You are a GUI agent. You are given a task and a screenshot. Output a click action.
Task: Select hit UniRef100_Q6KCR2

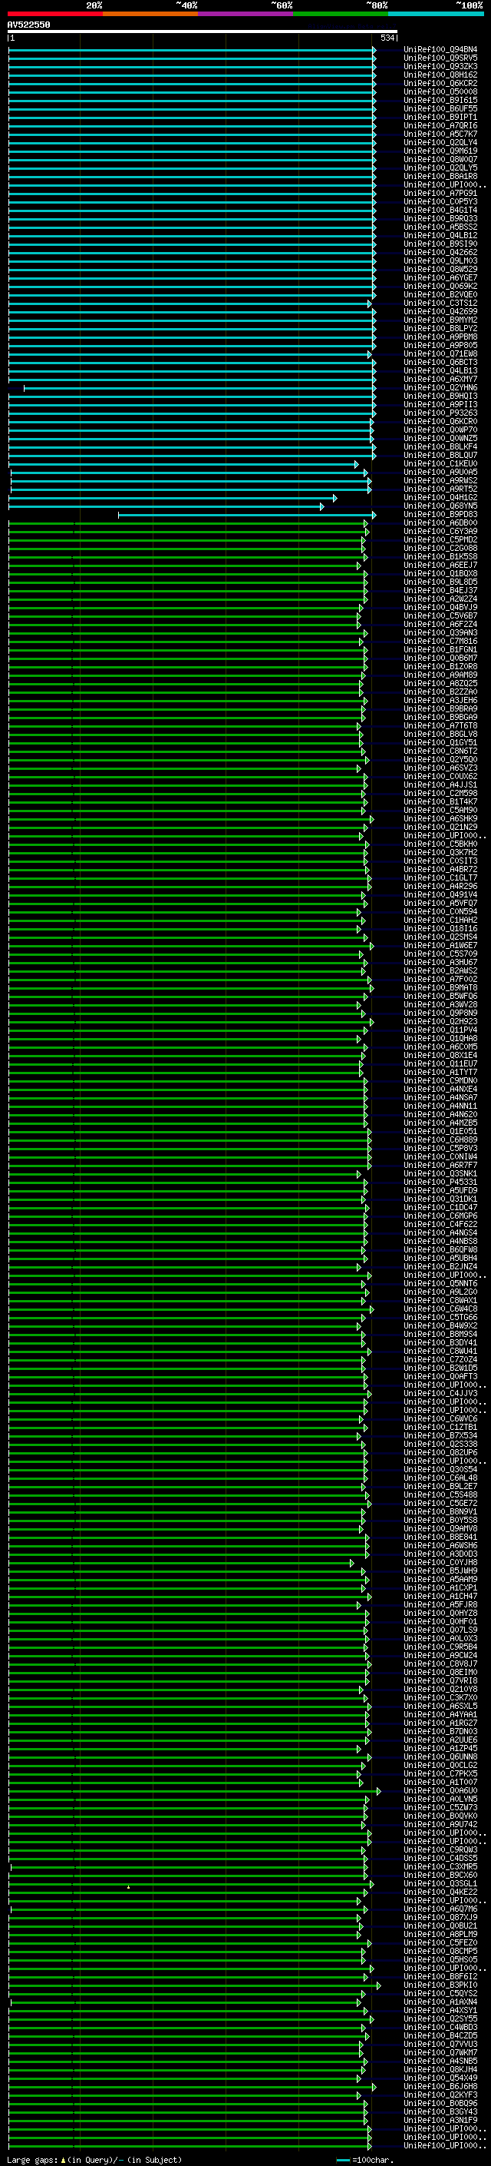(440, 83)
